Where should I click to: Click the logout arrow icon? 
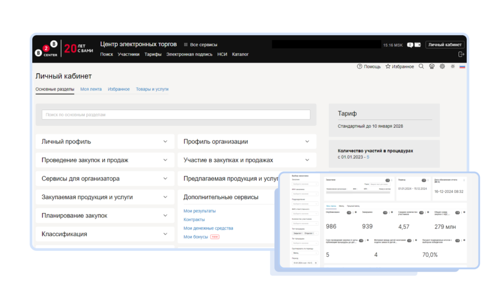click(x=461, y=55)
